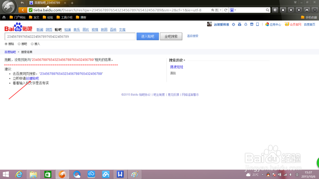Open favorites with the star toolbar button
This screenshot has width=319, height=179.
(291, 10)
